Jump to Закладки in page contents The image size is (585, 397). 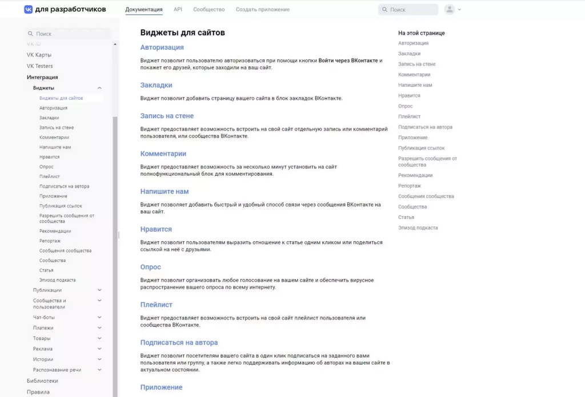point(409,54)
